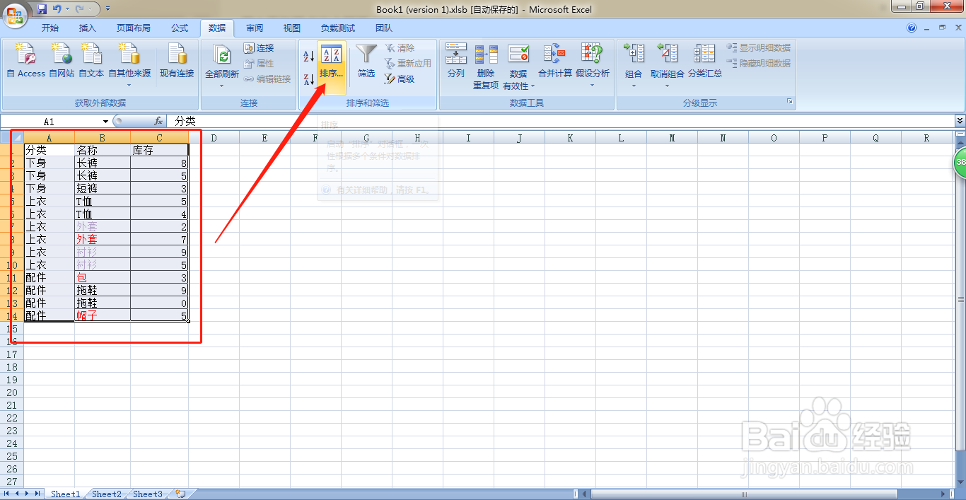Select row 20 header

[12, 393]
